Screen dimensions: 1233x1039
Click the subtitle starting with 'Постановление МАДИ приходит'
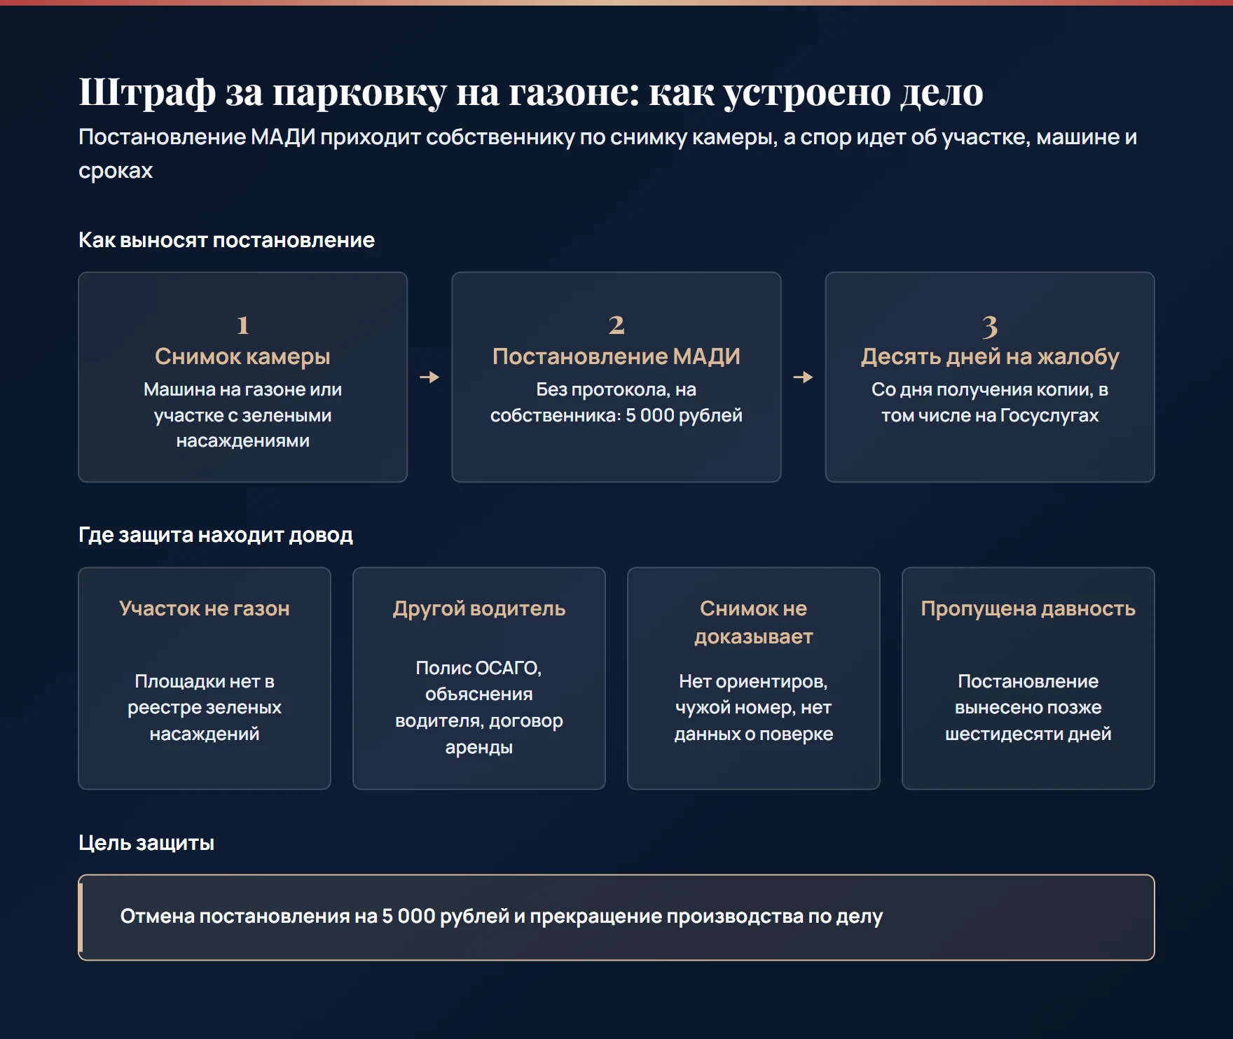[x=607, y=153]
